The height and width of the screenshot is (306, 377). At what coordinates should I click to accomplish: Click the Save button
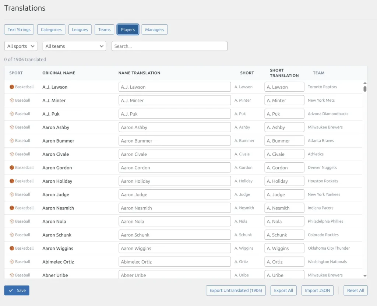(x=17, y=291)
